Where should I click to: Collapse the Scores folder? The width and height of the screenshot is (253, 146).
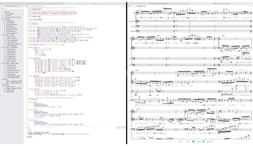coord(2,84)
